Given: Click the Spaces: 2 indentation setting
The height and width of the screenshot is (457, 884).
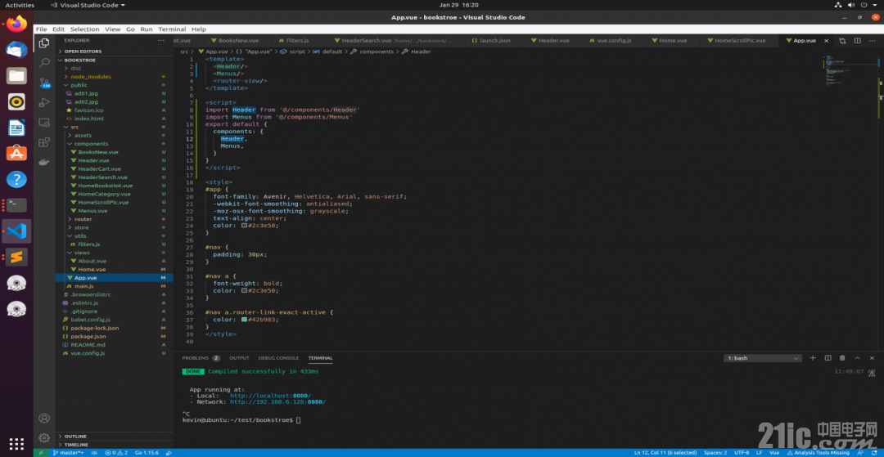Looking at the screenshot, I should [715, 452].
